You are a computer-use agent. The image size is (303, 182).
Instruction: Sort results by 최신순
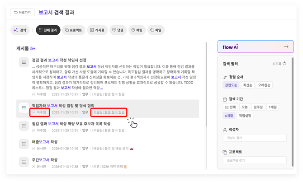pos(248,85)
